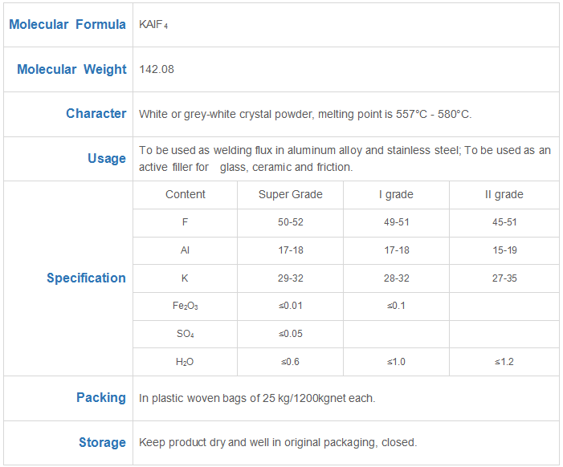Select the 50-52 fluorine value
Image resolution: width=563 pixels, height=467 pixels.
coord(291,222)
